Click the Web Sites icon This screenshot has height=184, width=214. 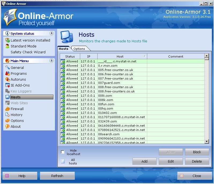click(x=7, y=103)
